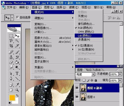Toggle the 自动选择 checkbox

pyautogui.click(x=18, y=17)
